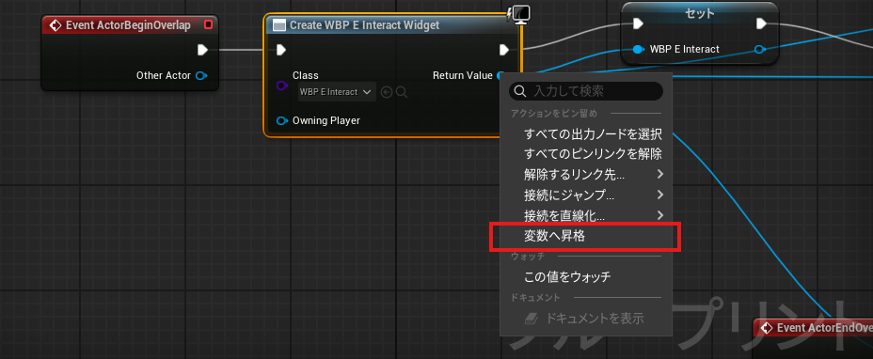This screenshot has width=873, height=359.
Task: Toggle the red delegate pin on Event ActorBeginOverlap
Action: coord(209,25)
